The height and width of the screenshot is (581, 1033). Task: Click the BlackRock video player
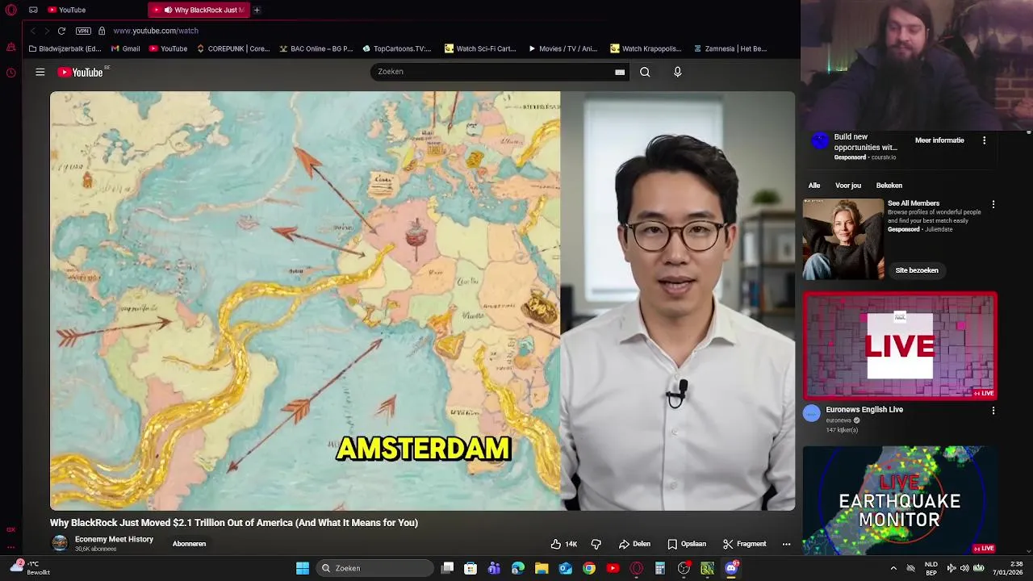(422, 301)
